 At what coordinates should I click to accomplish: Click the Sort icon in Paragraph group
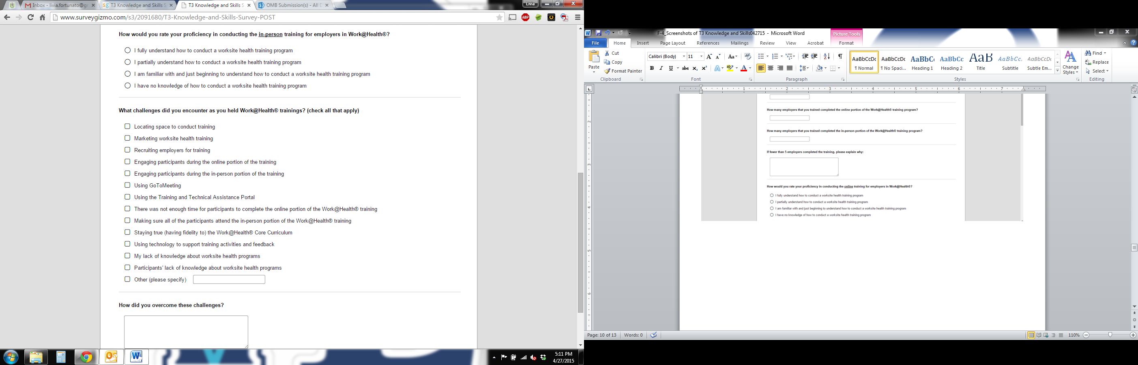[x=827, y=56]
